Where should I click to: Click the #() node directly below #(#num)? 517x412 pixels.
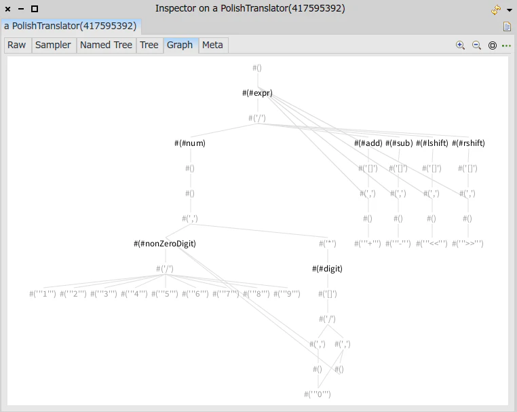190,168
